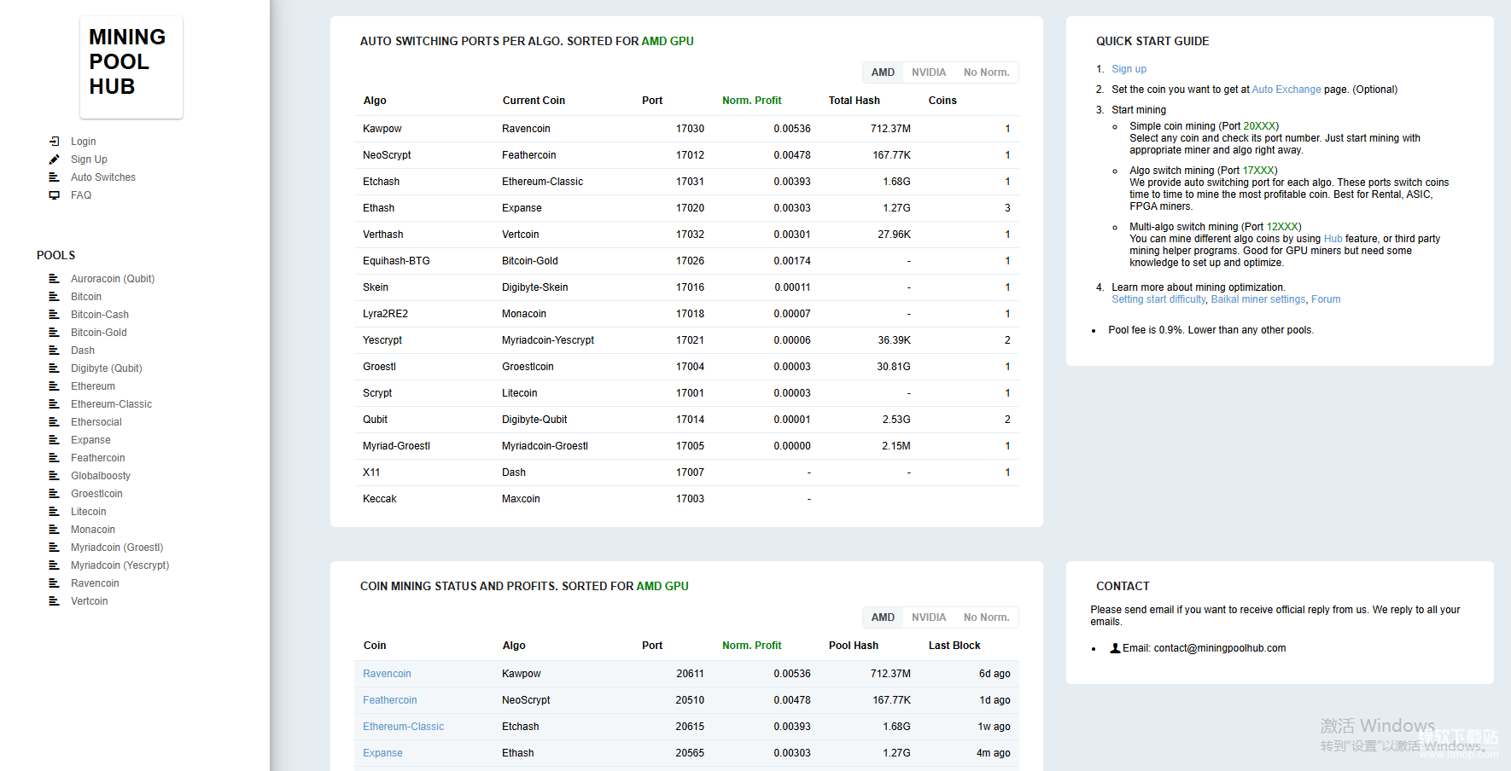Click the Feathercoin link in coin status table
Image resolution: width=1511 pixels, height=771 pixels.
390,700
